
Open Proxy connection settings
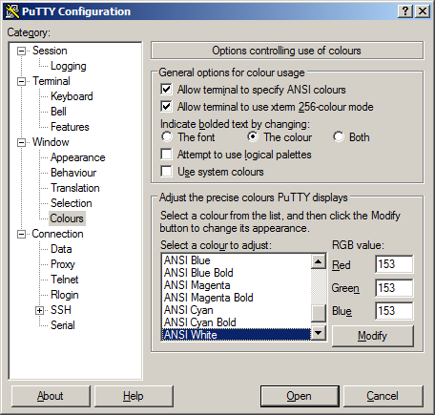pos(63,264)
